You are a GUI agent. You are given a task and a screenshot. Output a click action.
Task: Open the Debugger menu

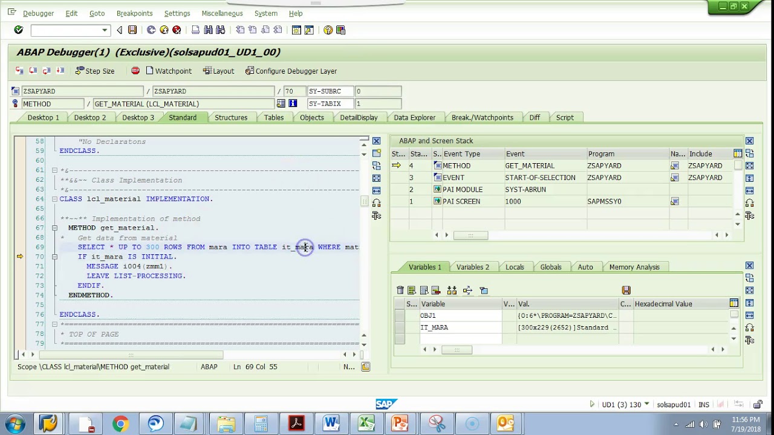38,13
